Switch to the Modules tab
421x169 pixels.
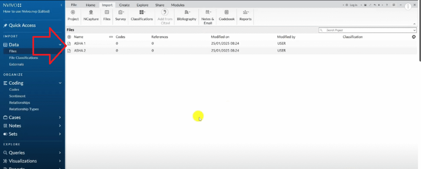(x=178, y=5)
